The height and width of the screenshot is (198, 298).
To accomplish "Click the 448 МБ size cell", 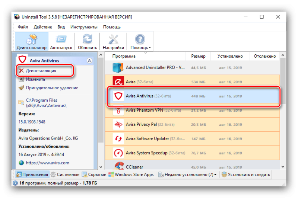I will tap(198, 96).
